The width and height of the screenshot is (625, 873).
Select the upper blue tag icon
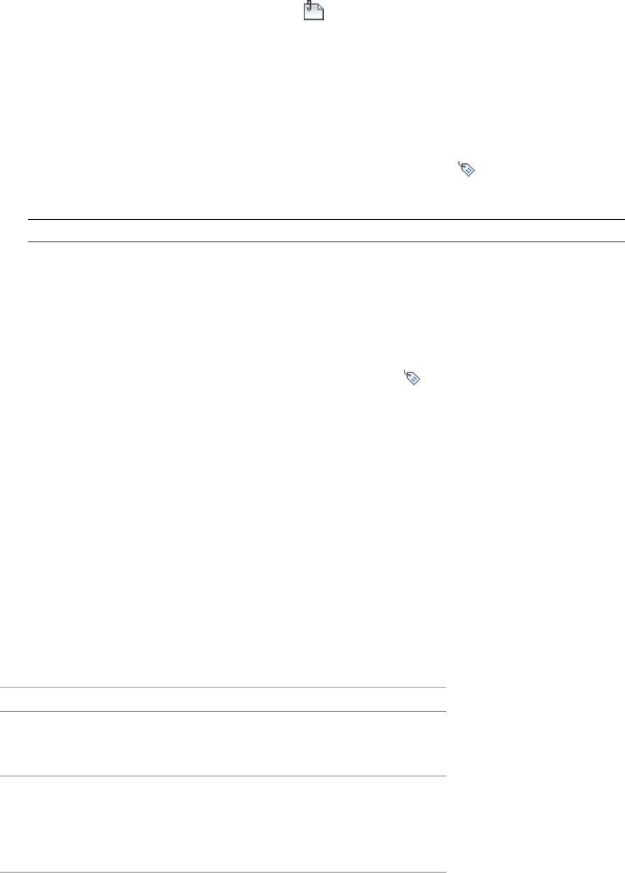[466, 168]
